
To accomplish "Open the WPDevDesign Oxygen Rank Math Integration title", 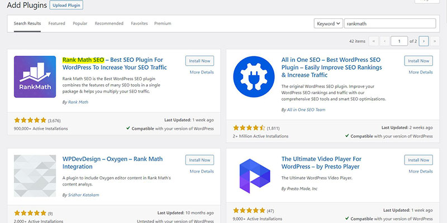I will click(113, 163).
